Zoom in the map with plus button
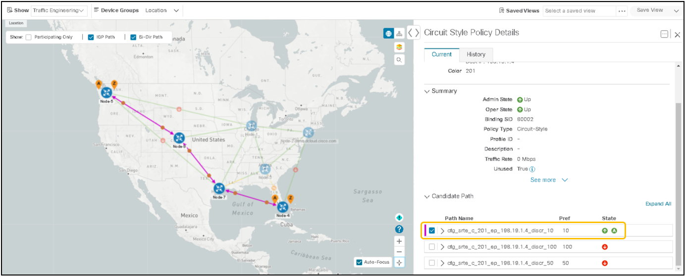The image size is (686, 277). 399,241
